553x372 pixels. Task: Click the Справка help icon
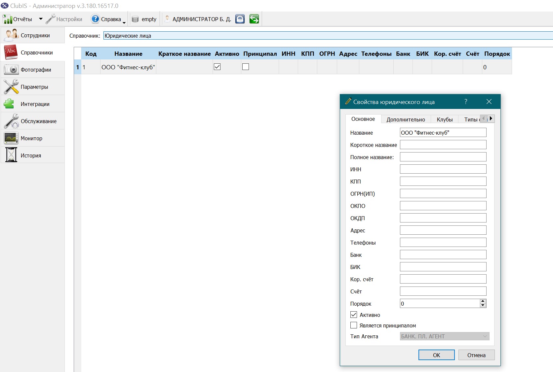[x=95, y=19]
